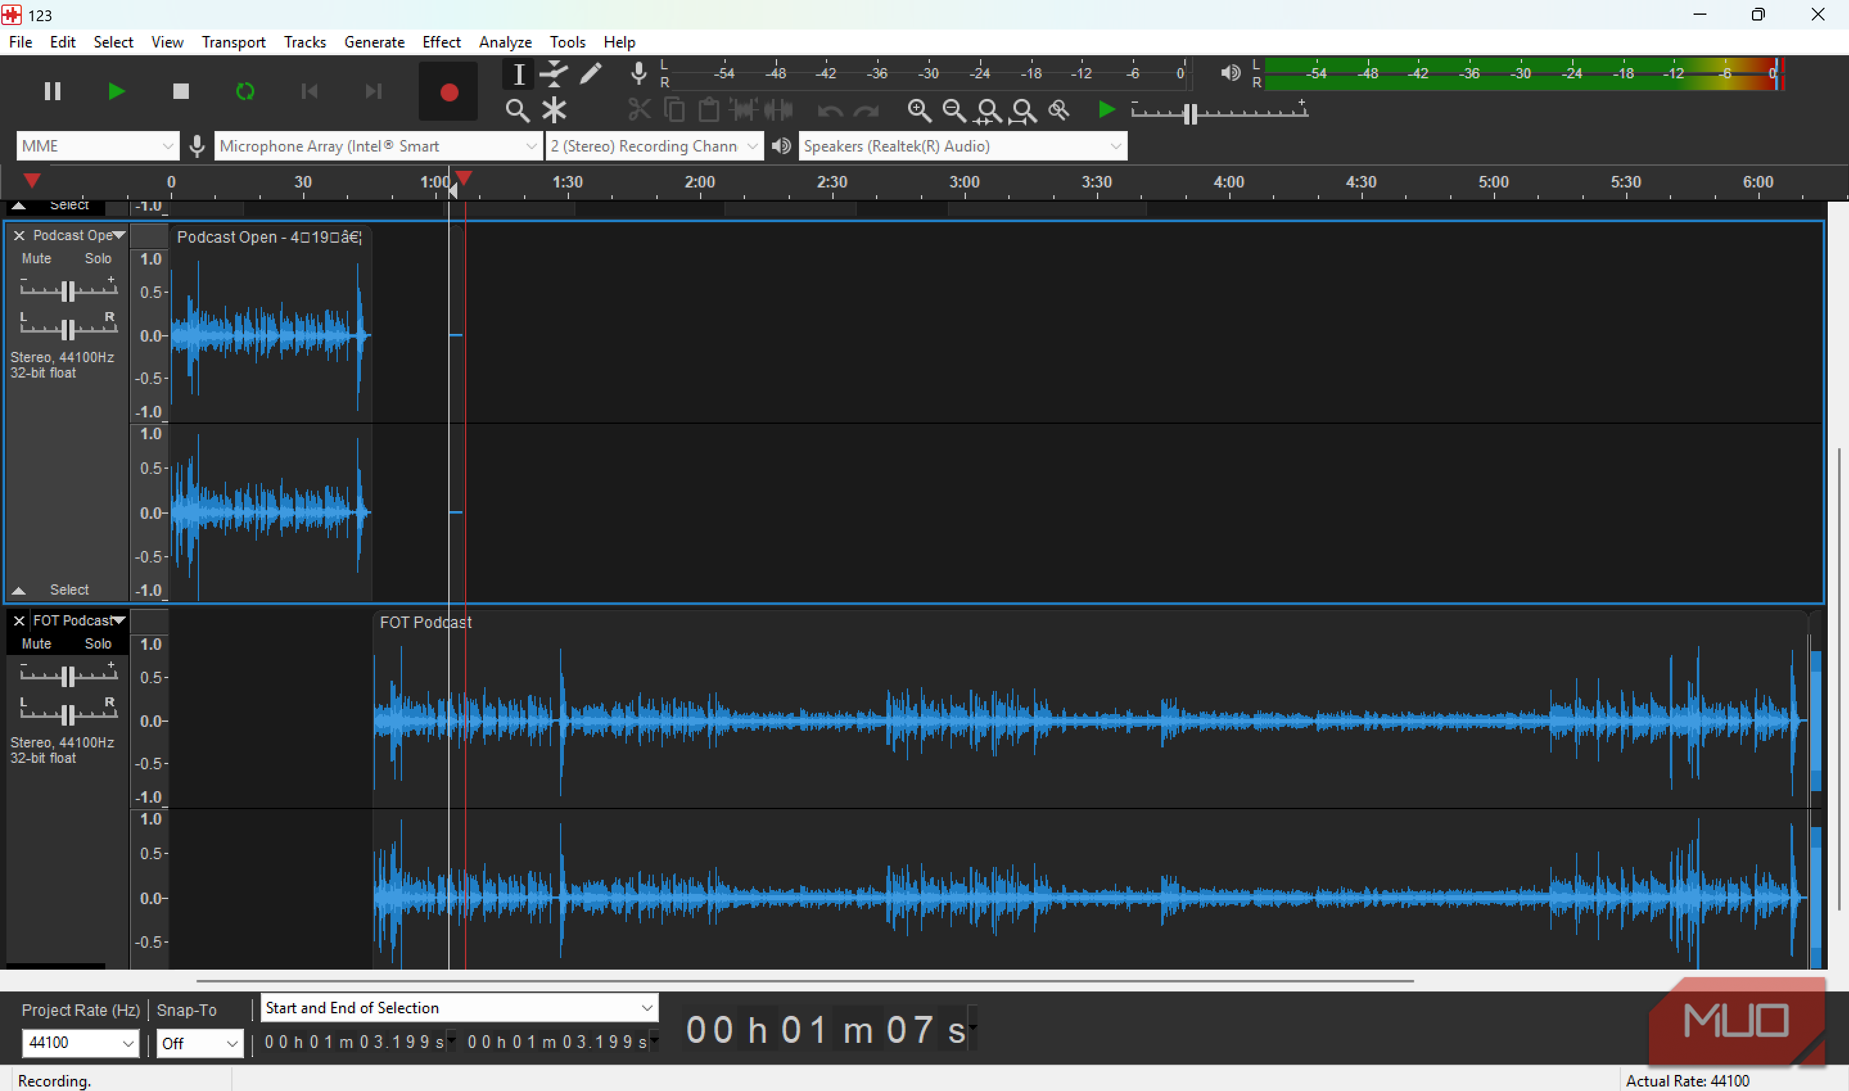Click the Podcast Open track gain slider
The height and width of the screenshot is (1091, 1849).
click(67, 291)
